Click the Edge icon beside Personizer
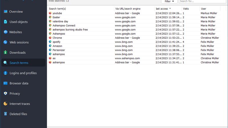228x128 pixels. click(x=50, y=50)
